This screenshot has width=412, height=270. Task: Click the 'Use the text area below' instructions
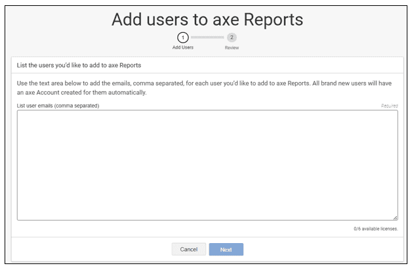[204, 87]
